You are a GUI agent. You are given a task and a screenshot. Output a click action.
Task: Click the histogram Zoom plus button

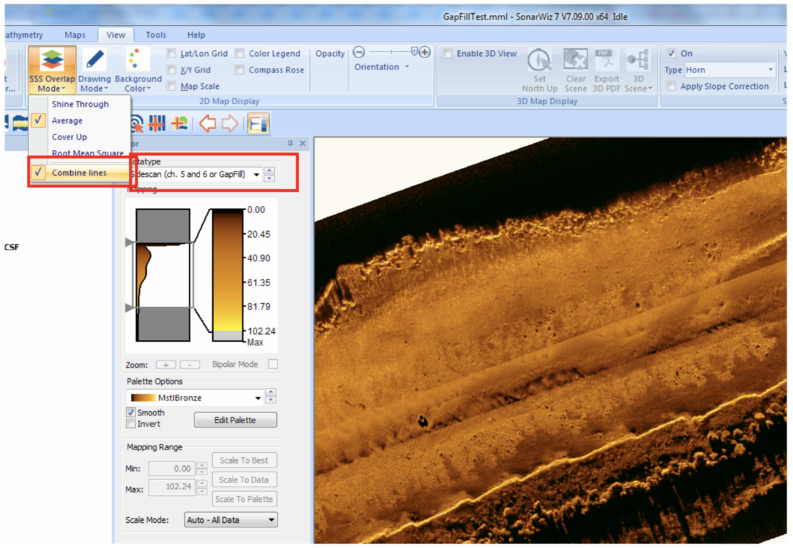166,364
